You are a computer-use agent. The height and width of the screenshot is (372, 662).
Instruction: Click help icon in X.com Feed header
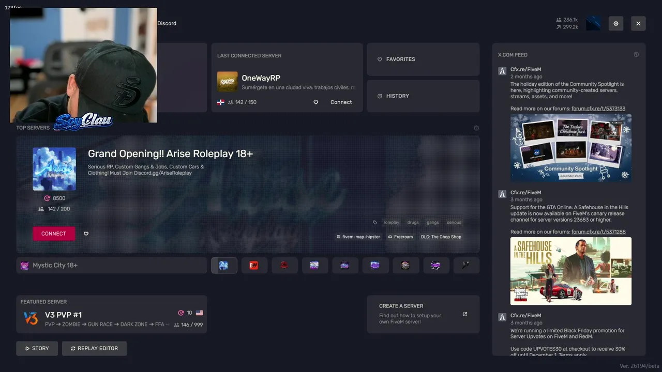click(636, 55)
